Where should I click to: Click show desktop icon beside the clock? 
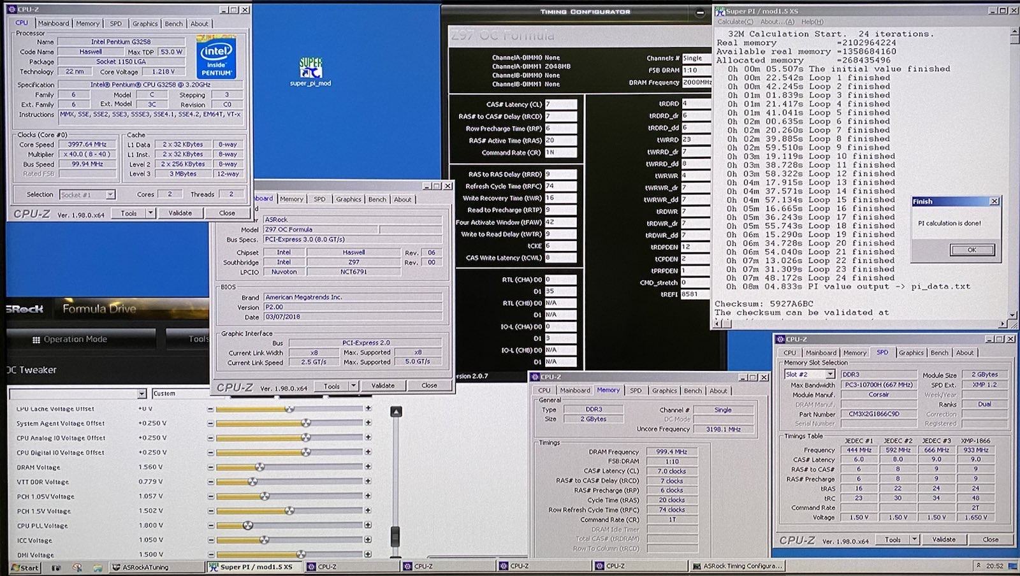click(x=1012, y=566)
